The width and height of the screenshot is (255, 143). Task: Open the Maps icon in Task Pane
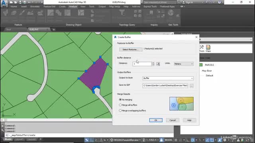pos(208,48)
